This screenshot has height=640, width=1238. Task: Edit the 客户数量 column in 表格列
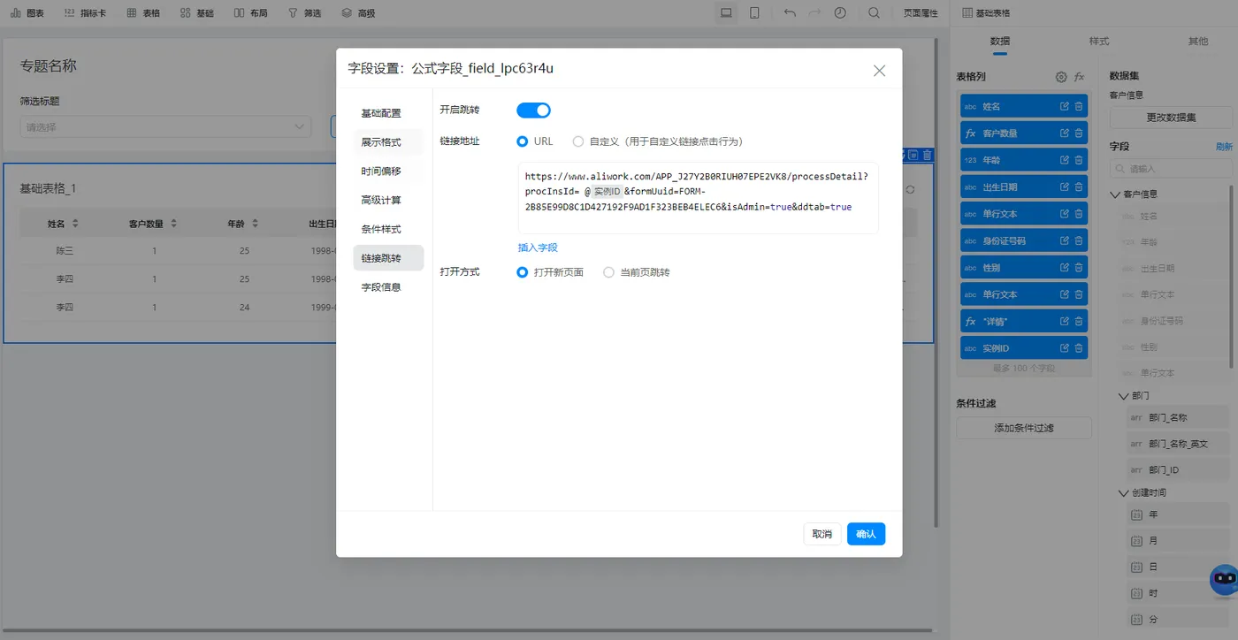1065,133
